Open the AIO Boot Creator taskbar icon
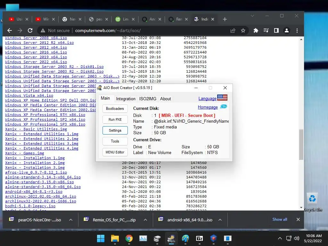The height and width of the screenshot is (246, 328). pyautogui.click(x=171, y=238)
